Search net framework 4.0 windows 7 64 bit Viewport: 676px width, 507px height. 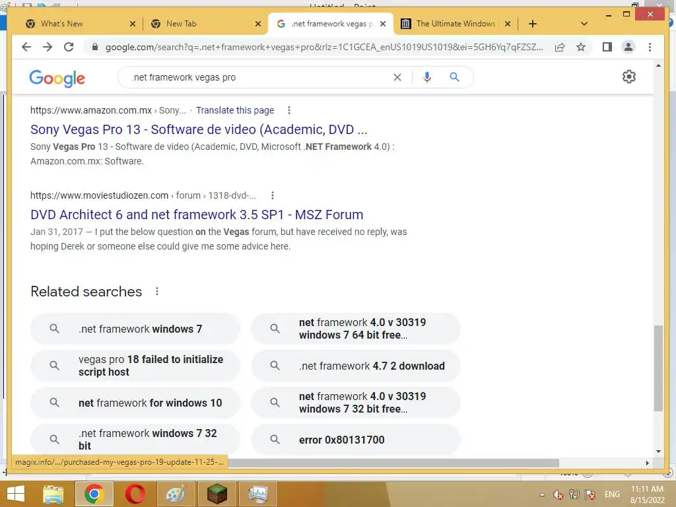[356, 329]
